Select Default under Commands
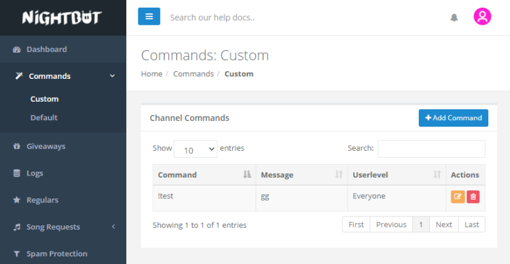This screenshot has width=510, height=264. (x=44, y=118)
